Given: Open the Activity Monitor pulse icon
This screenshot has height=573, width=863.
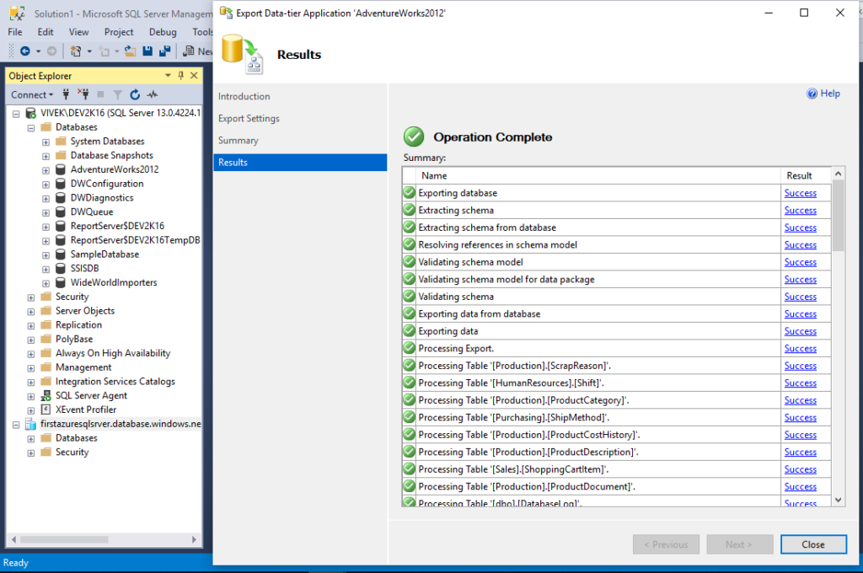Looking at the screenshot, I should click(153, 94).
